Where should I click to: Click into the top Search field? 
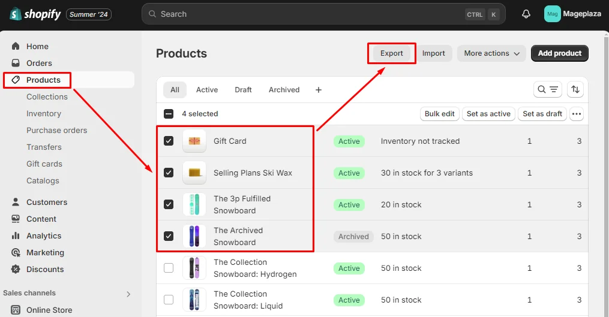[323, 14]
